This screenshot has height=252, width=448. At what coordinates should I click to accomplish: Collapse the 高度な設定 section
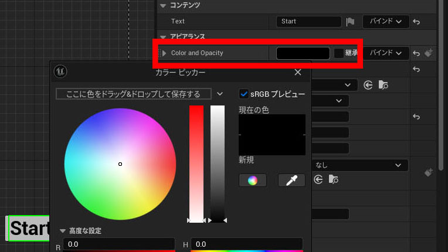[63, 230]
